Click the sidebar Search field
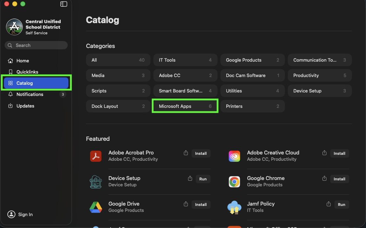 point(36,45)
